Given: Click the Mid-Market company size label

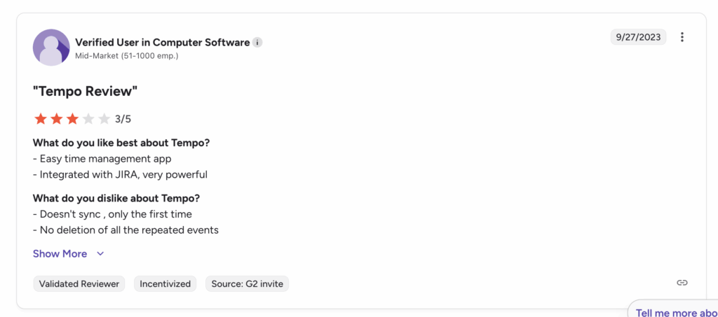Looking at the screenshot, I should 126,55.
